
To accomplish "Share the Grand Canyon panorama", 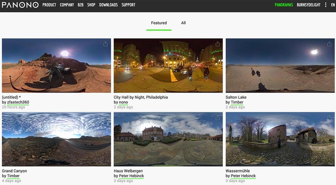I will coord(106,117).
